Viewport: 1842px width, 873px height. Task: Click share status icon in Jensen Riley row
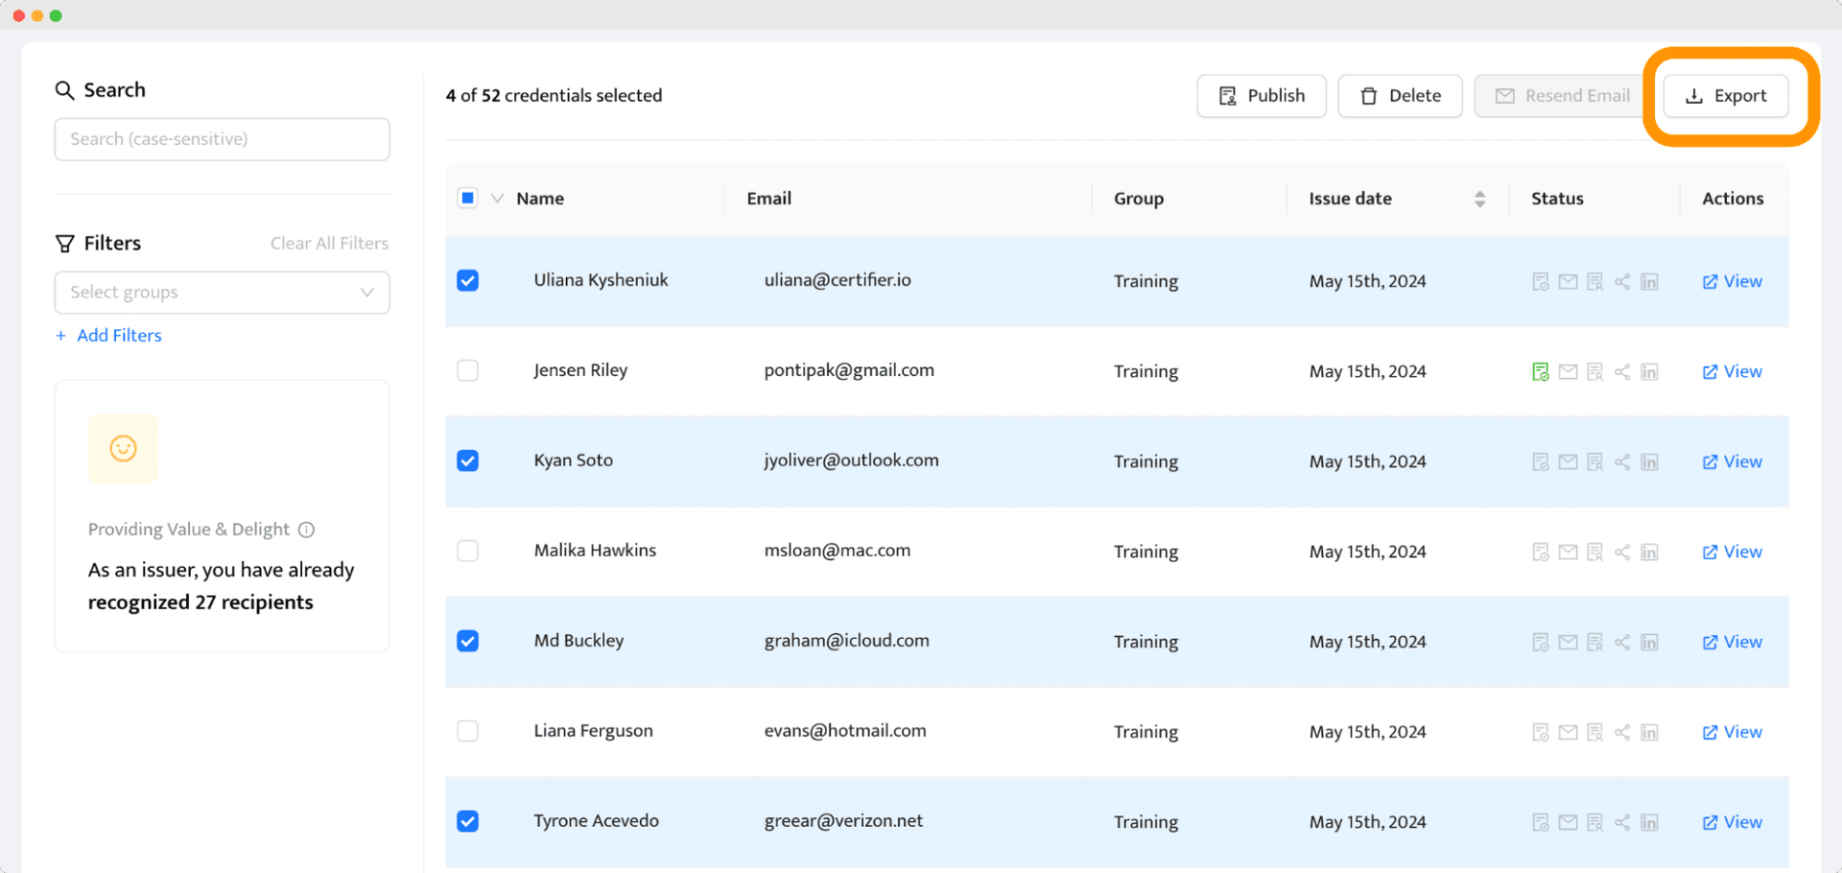(1622, 371)
